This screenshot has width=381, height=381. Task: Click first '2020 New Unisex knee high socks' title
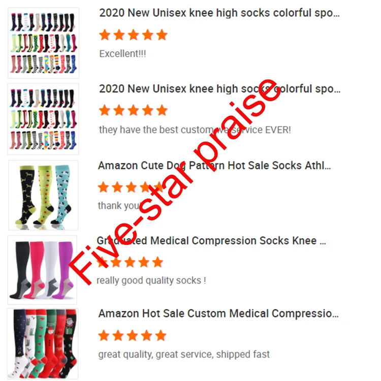point(219,13)
